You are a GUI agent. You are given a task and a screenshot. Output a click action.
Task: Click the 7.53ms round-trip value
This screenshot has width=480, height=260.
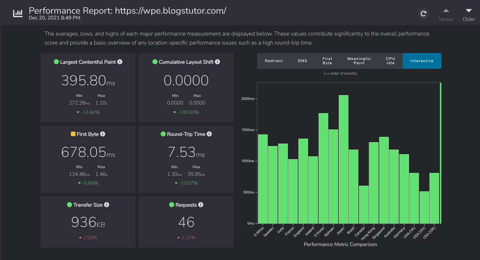point(186,152)
